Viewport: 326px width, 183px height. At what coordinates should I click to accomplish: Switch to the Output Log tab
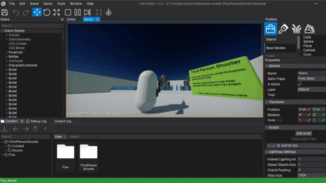(x=63, y=121)
